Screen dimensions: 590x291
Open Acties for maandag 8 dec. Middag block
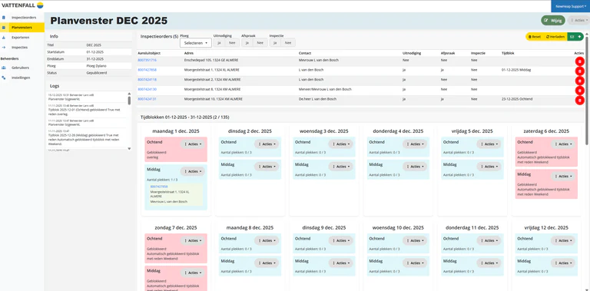(267, 263)
